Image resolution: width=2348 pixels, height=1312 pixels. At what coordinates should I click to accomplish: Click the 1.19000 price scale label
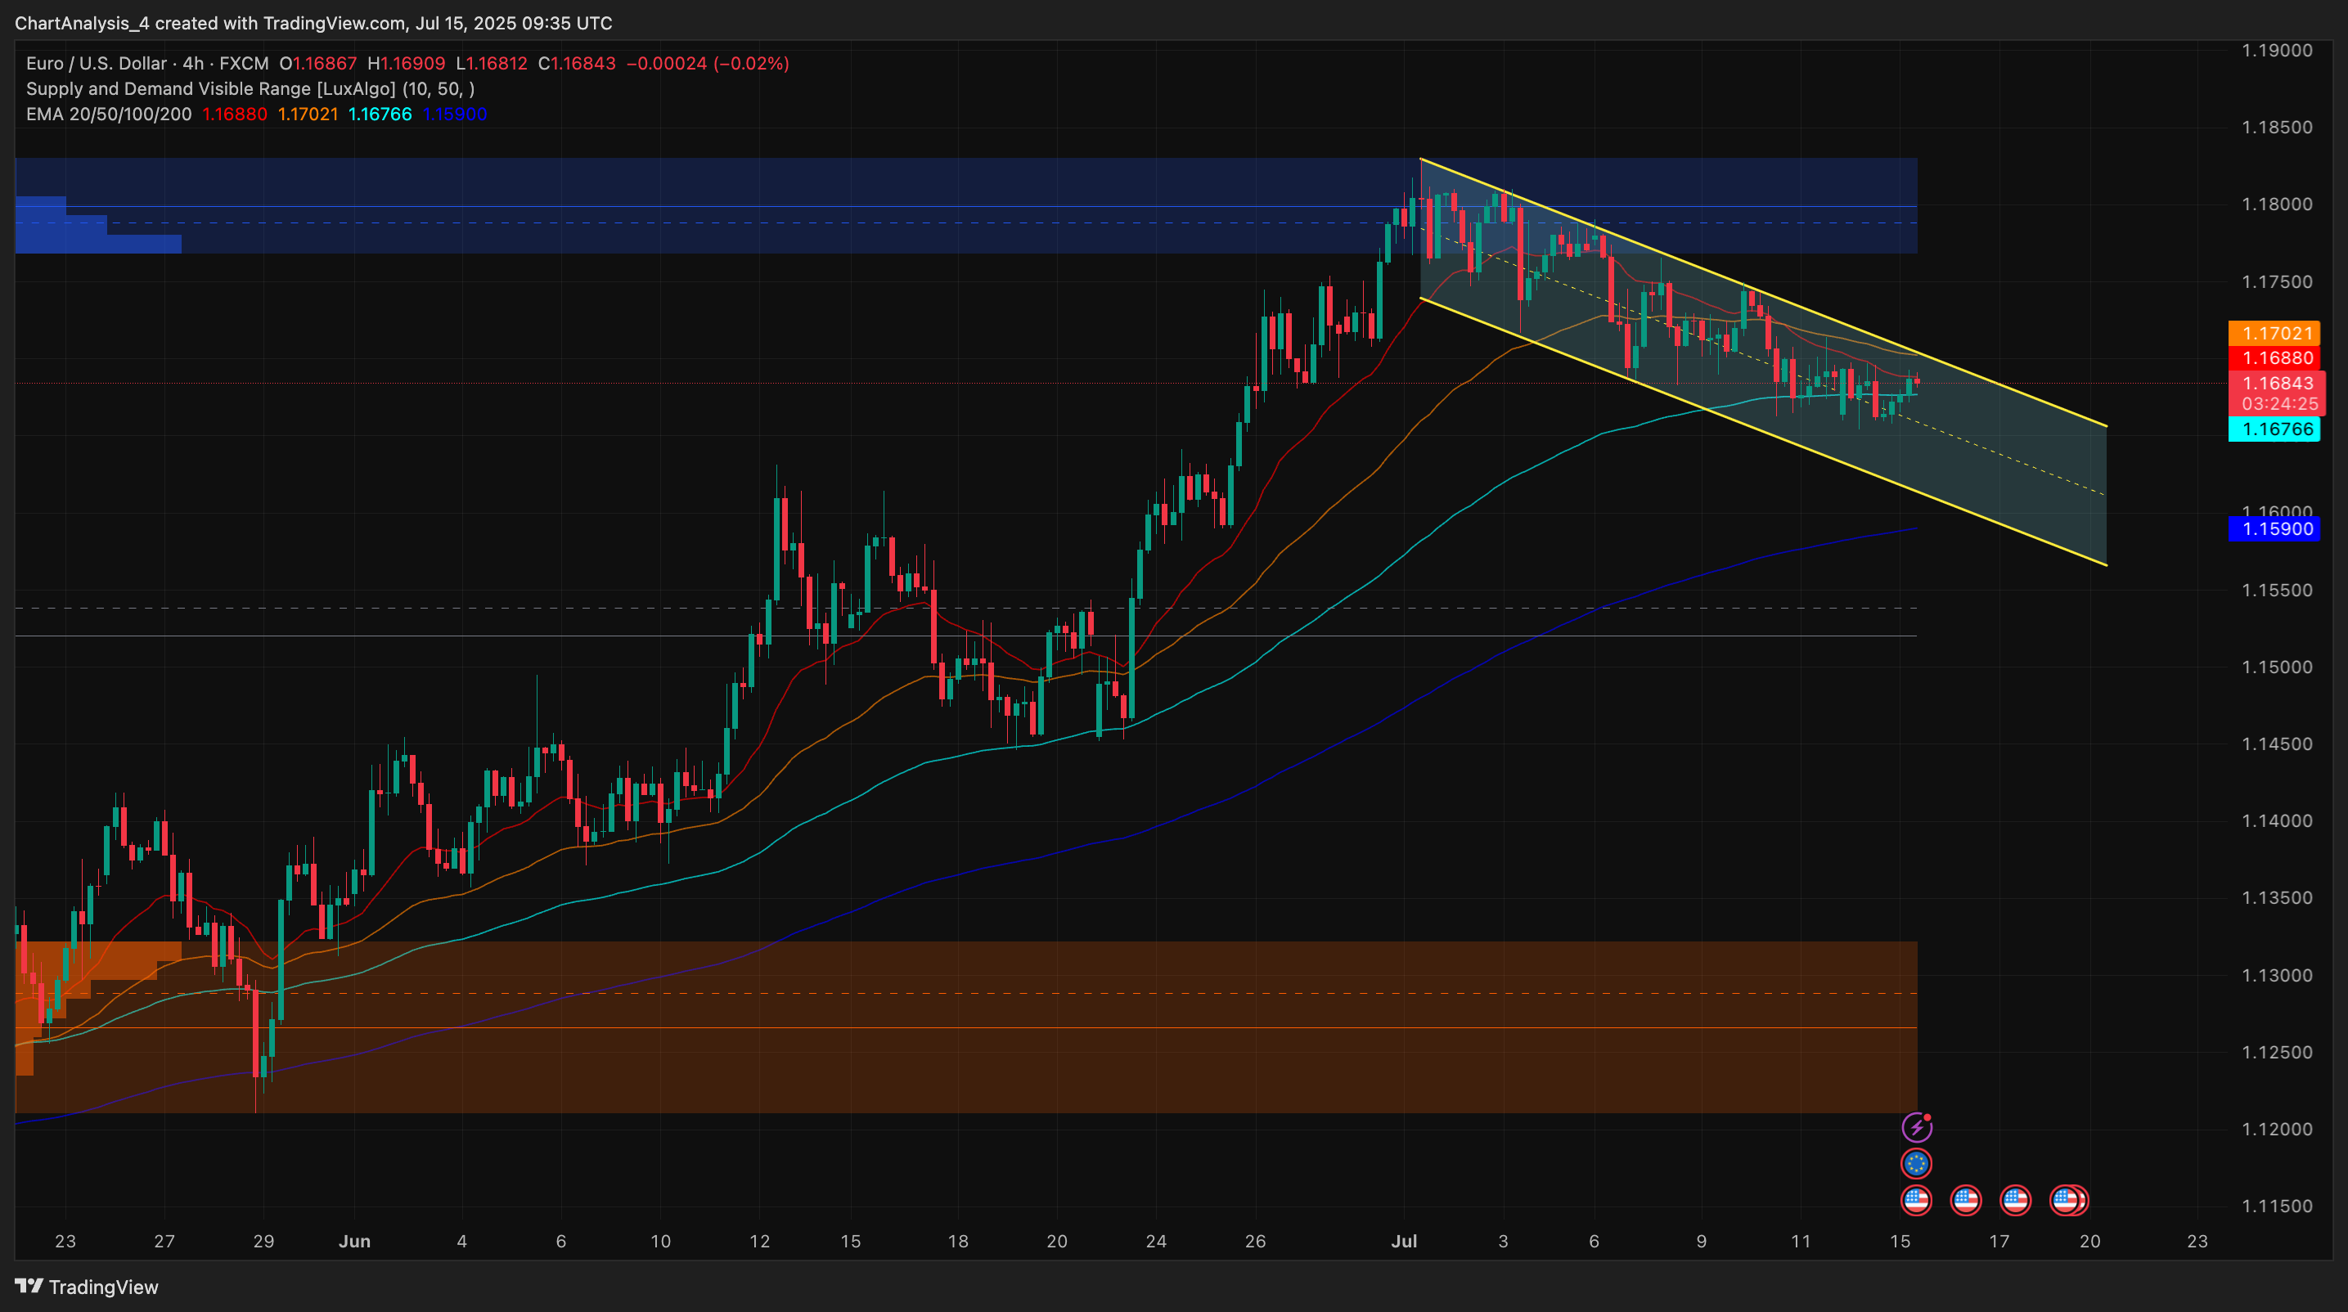point(2277,50)
